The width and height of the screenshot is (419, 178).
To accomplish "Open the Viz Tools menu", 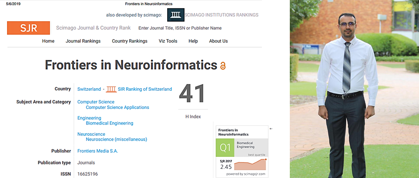I will point(168,41).
